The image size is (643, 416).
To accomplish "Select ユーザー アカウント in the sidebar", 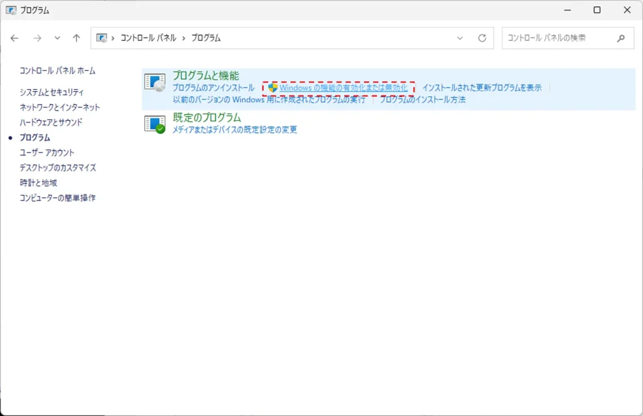I will coord(46,153).
